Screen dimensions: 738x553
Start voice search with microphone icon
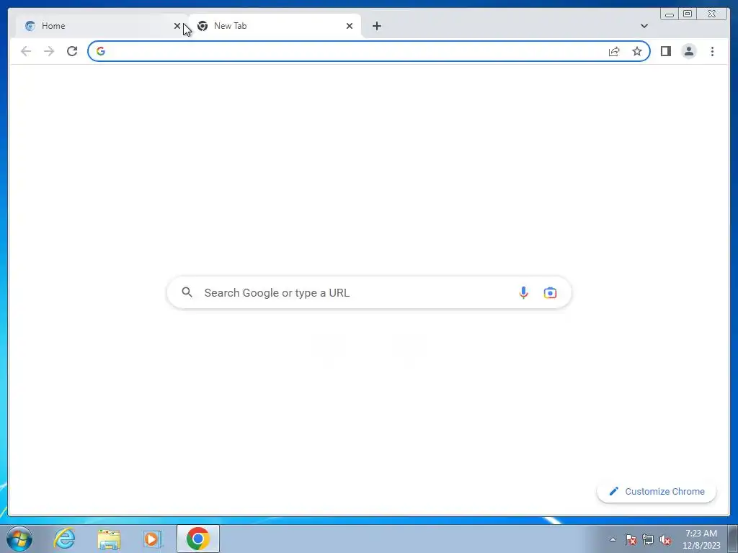point(523,292)
